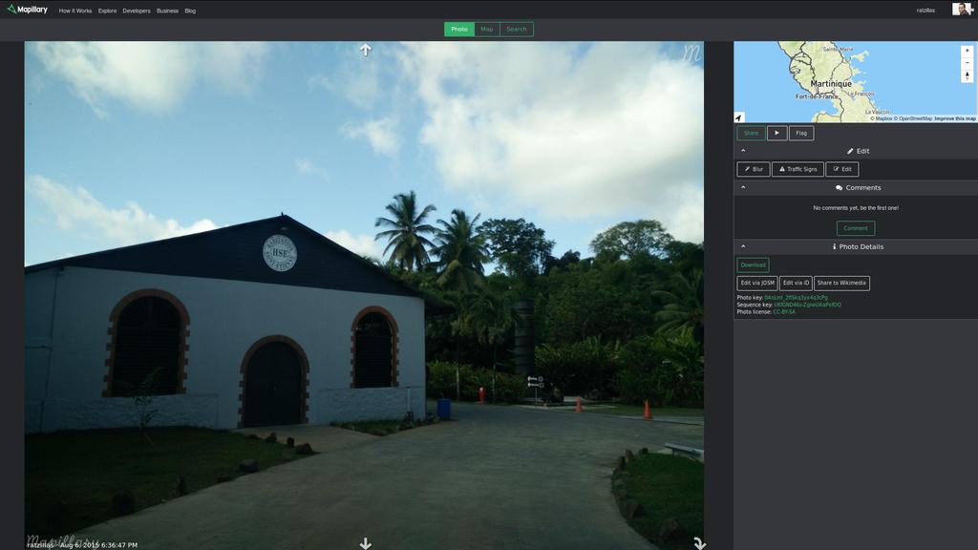Screen dimensions: 978x550
Task: Zoom in on the minimap
Action: point(967,52)
